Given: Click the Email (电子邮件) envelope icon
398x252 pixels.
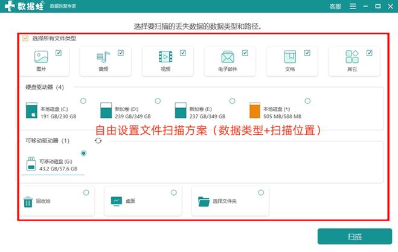Looking at the screenshot, I should 227,57.
